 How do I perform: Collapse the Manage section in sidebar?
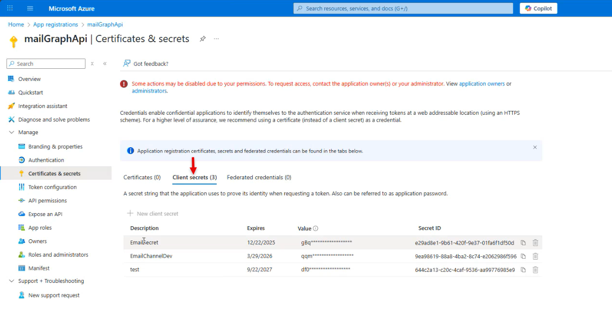[12, 132]
